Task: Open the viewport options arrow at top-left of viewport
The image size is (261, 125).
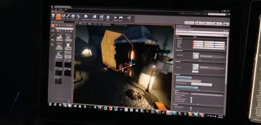Action: (x=77, y=24)
